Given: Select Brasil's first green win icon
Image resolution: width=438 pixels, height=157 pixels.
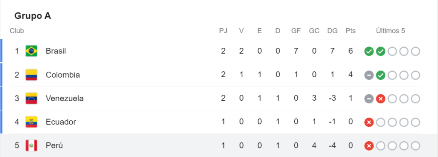Looking at the screenshot, I should [369, 52].
